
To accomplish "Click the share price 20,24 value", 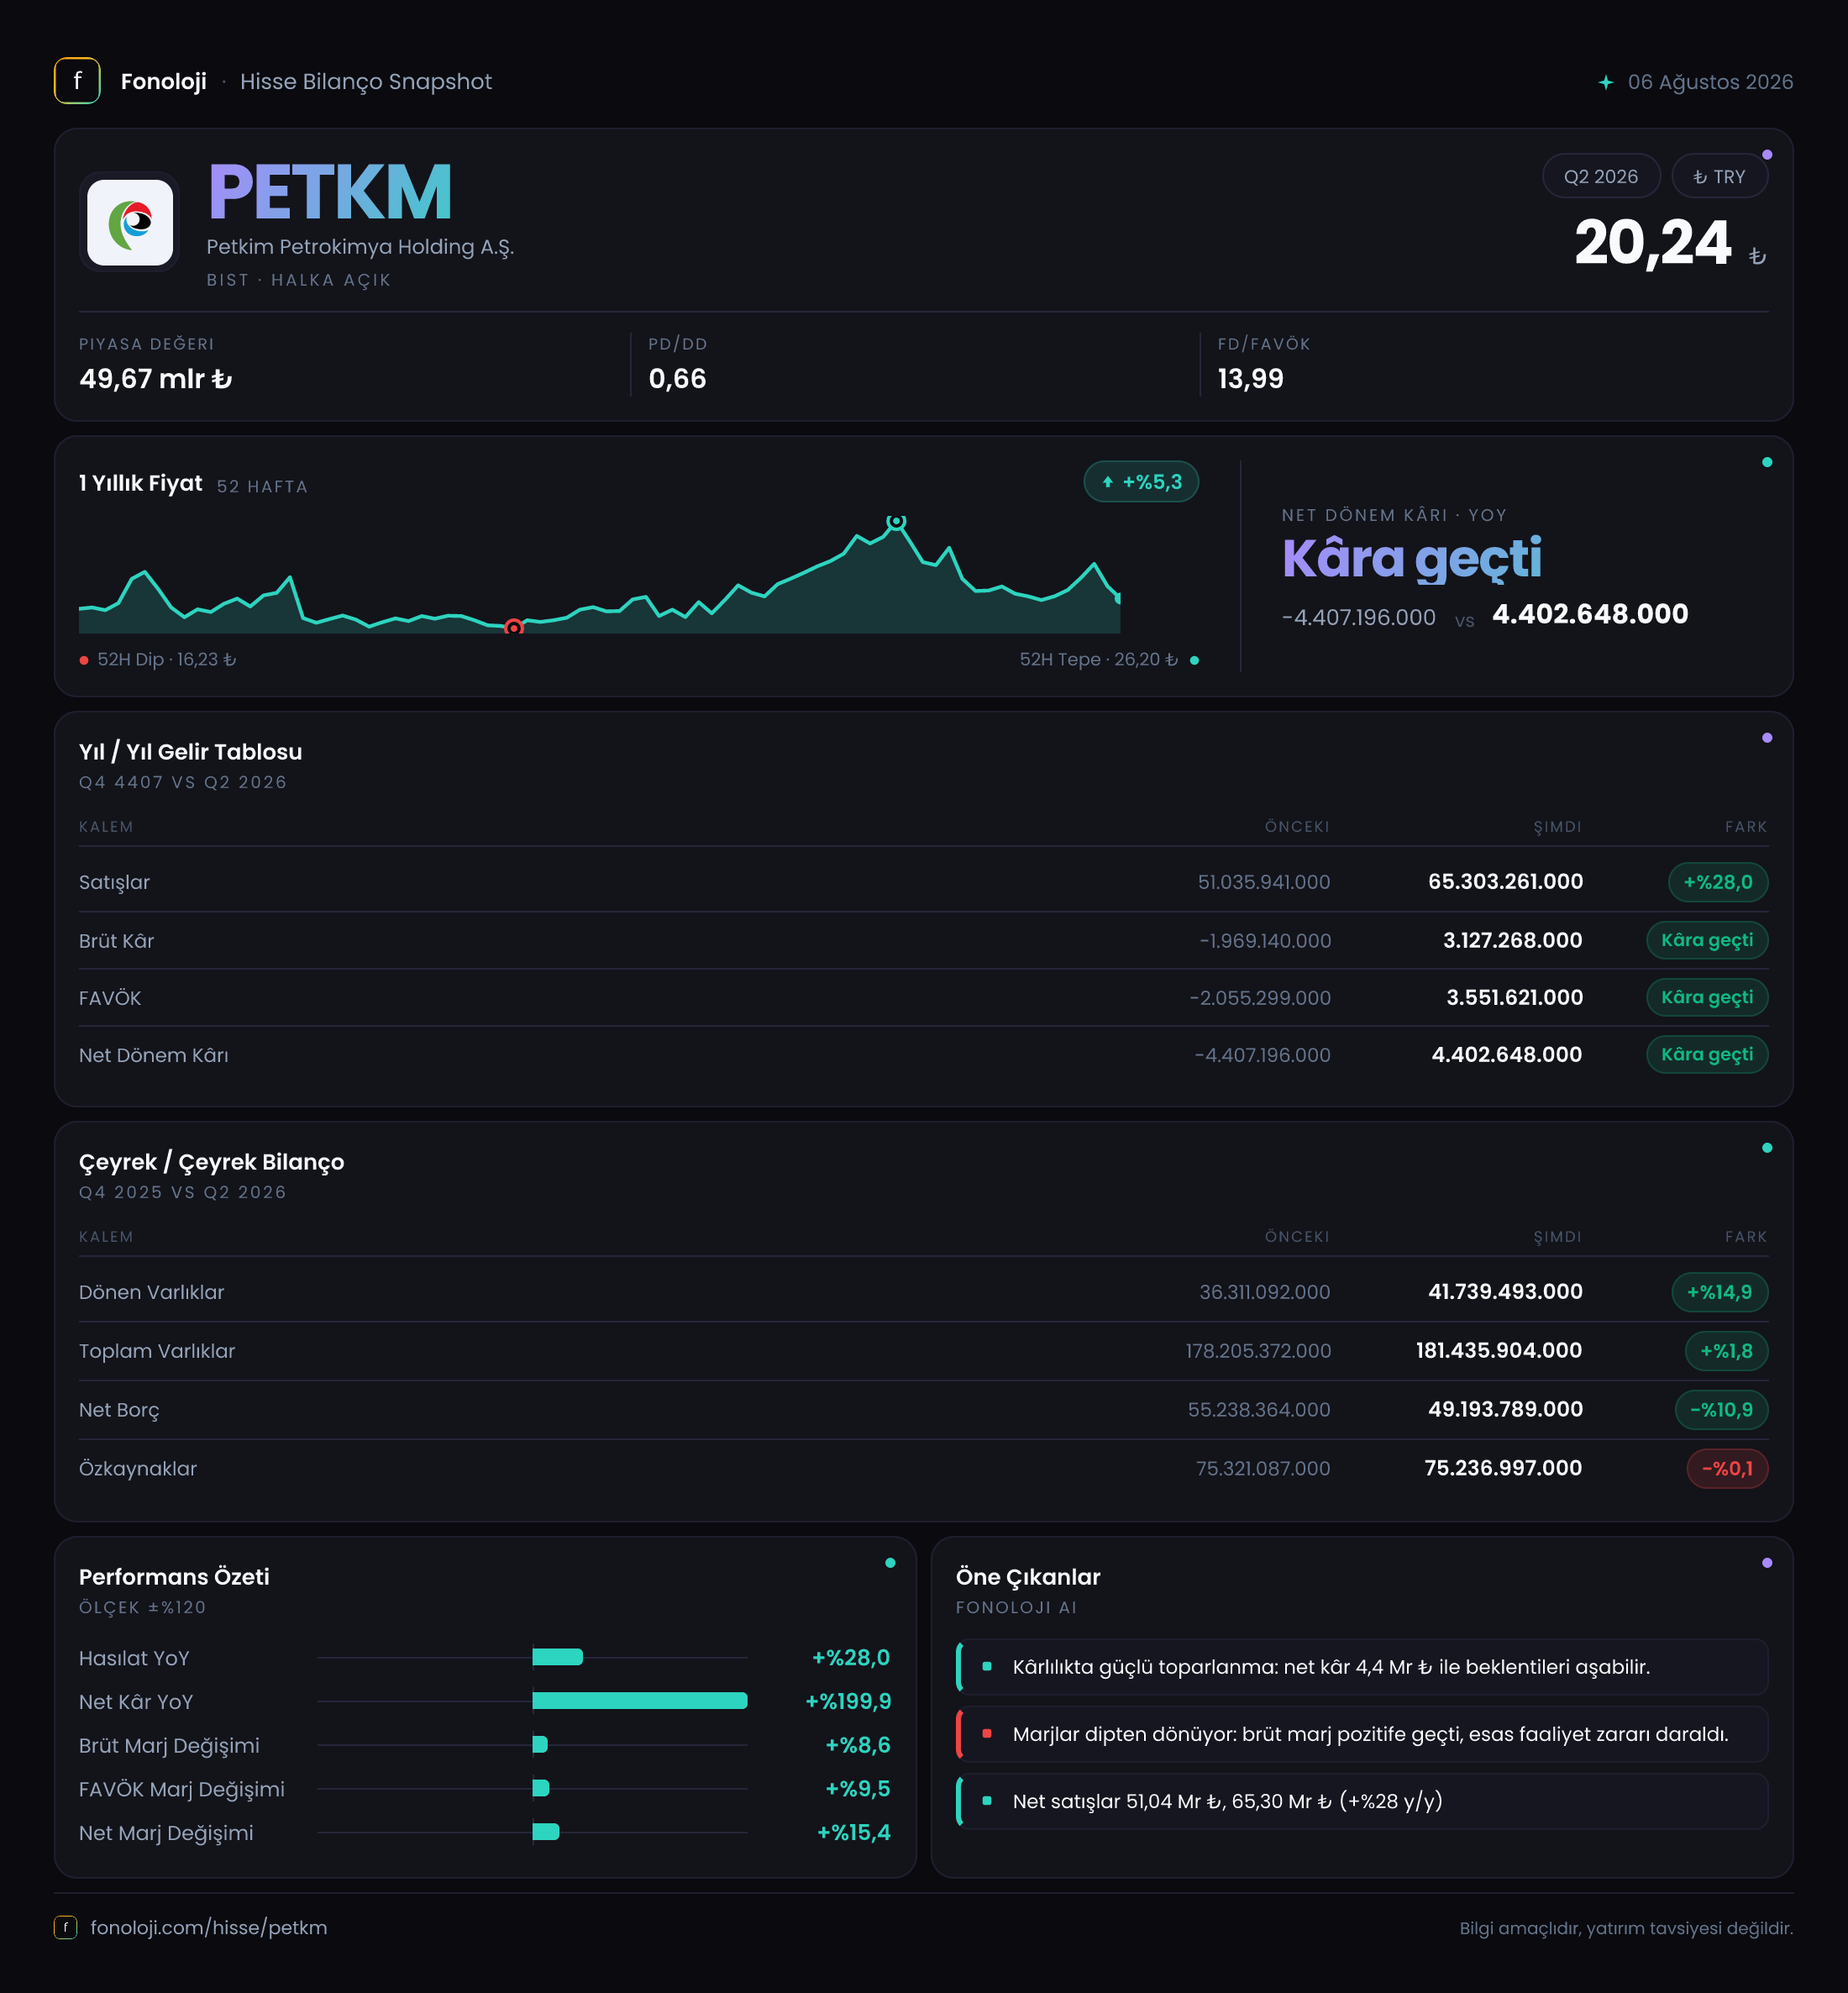I will click(1652, 243).
